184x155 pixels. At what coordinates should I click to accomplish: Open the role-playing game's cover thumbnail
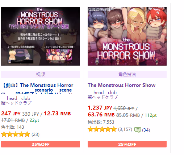coord(127,36)
